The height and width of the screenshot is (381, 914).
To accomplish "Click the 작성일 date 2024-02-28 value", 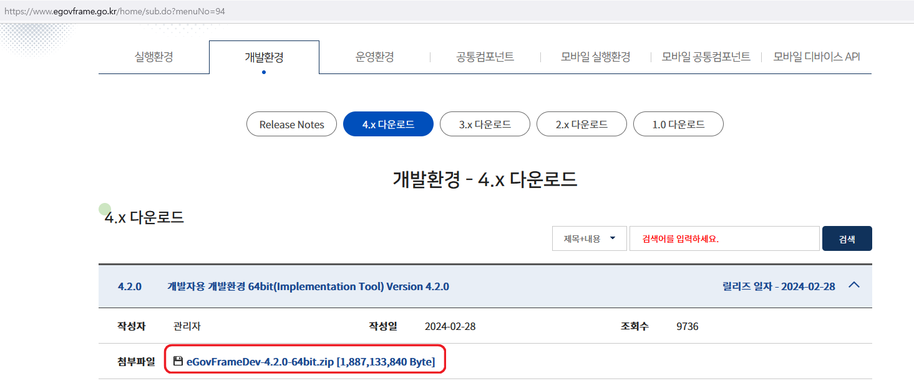I will click(450, 326).
